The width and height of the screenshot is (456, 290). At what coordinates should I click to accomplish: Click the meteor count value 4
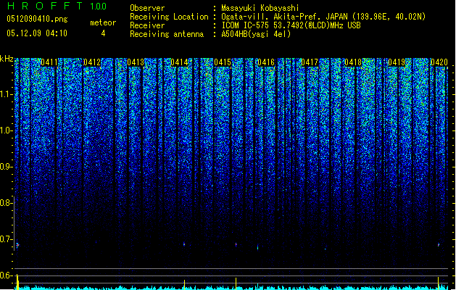(x=103, y=33)
